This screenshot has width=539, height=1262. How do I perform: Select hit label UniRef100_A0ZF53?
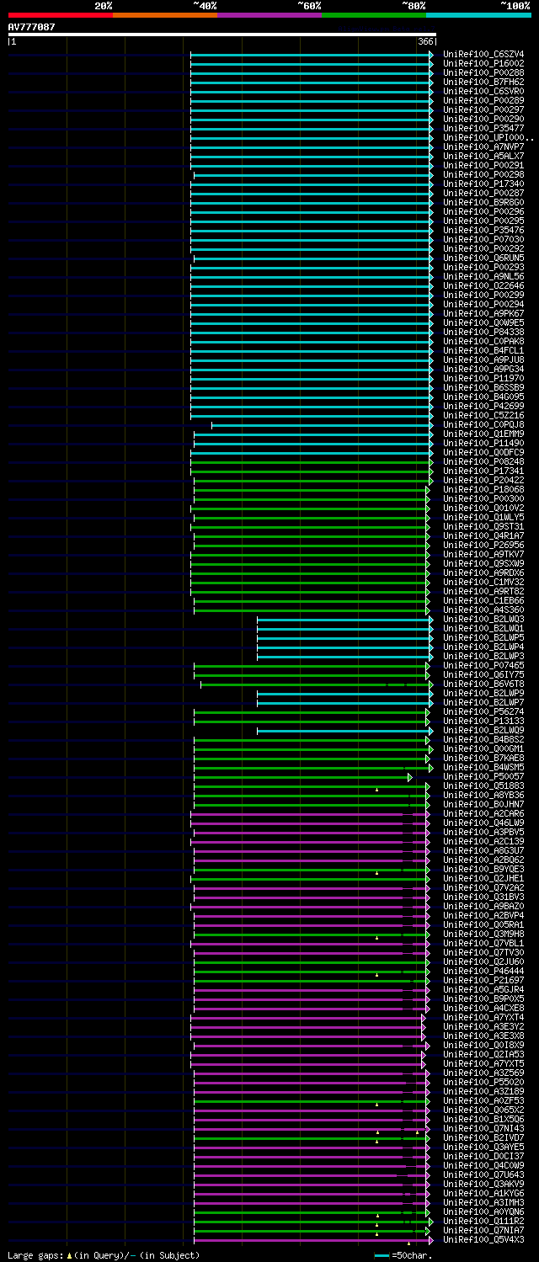[483, 1100]
